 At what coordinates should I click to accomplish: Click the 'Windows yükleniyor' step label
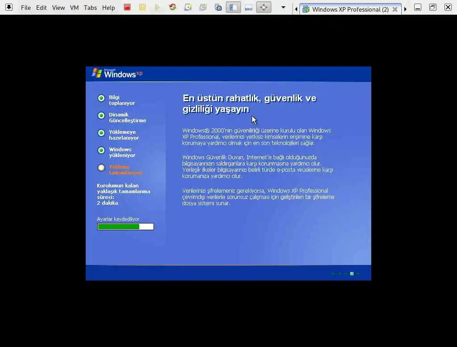click(122, 152)
